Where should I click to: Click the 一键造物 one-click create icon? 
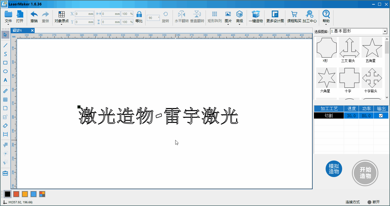click(256, 14)
